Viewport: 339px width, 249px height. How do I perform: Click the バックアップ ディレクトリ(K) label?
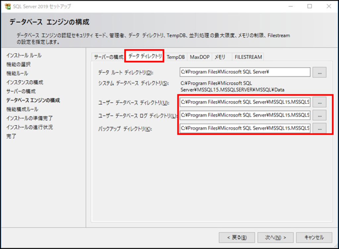point(125,129)
